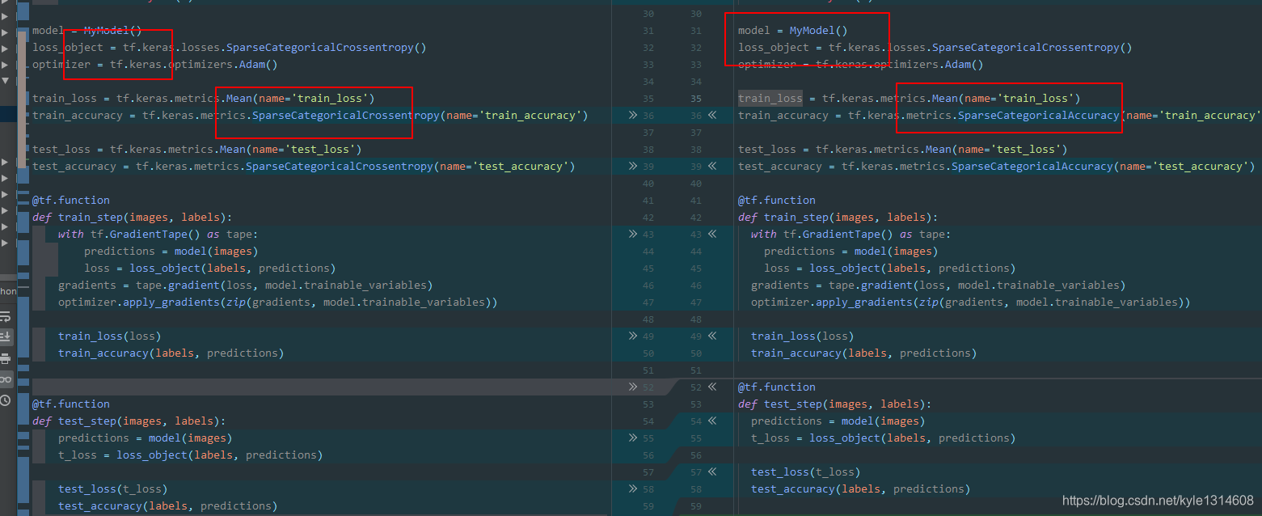Click the « arrow at line 54
Viewport: 1262px width, 516px height.
(712, 421)
